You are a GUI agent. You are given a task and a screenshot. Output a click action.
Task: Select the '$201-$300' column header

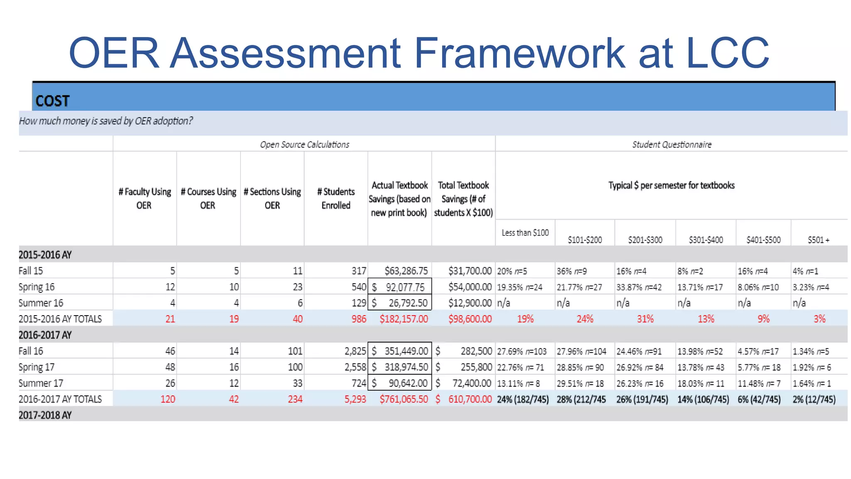[645, 239]
